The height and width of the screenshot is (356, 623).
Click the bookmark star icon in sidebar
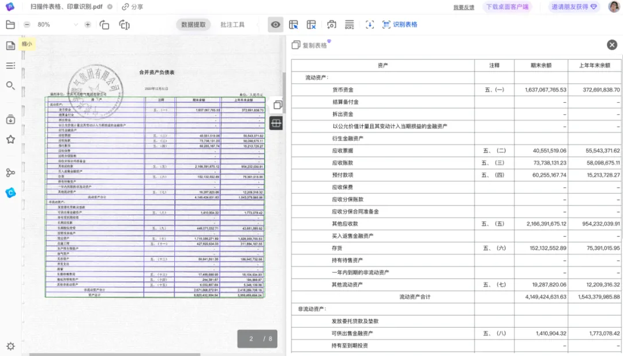(11, 140)
